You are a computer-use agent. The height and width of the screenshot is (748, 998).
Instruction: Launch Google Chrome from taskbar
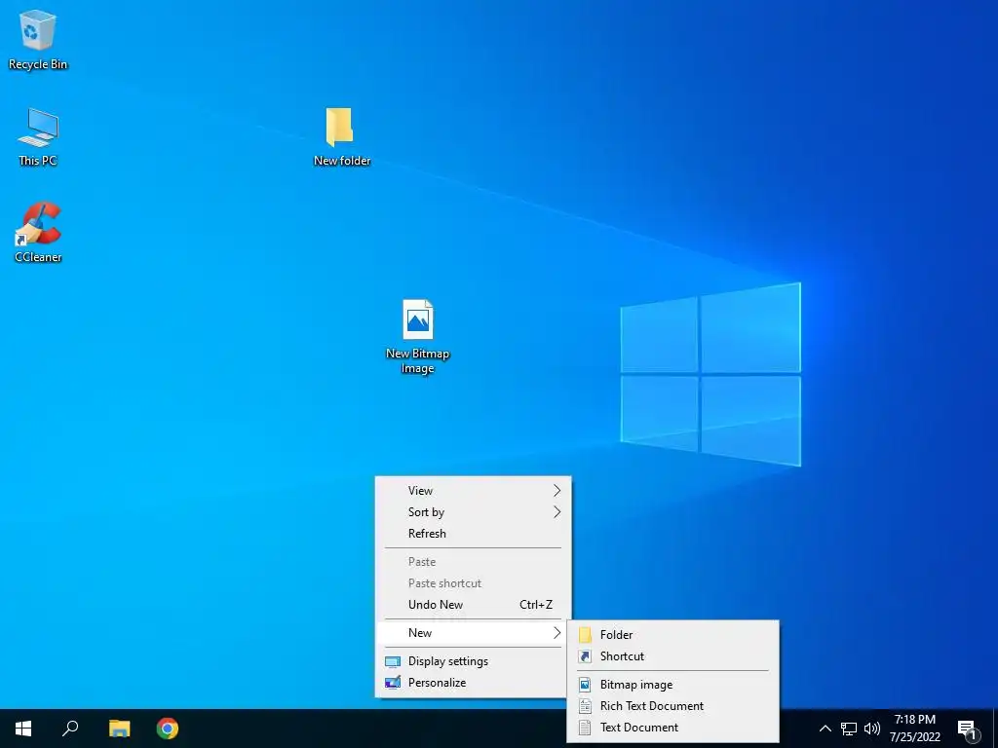click(x=168, y=729)
